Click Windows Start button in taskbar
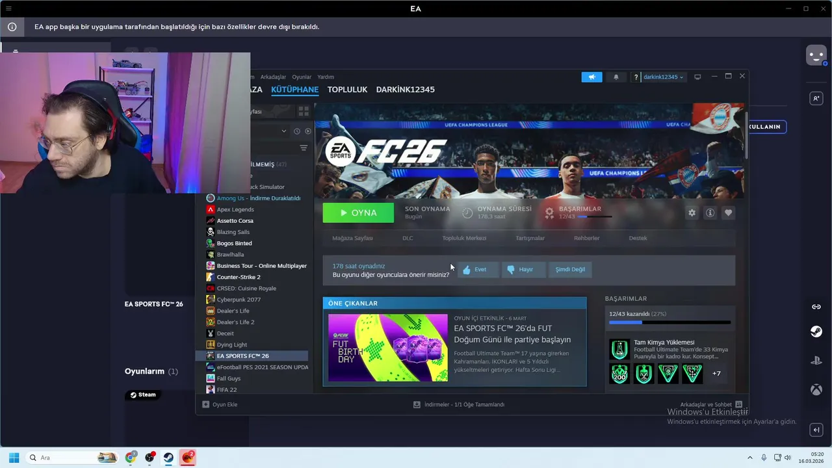The width and height of the screenshot is (832, 468). (14, 458)
